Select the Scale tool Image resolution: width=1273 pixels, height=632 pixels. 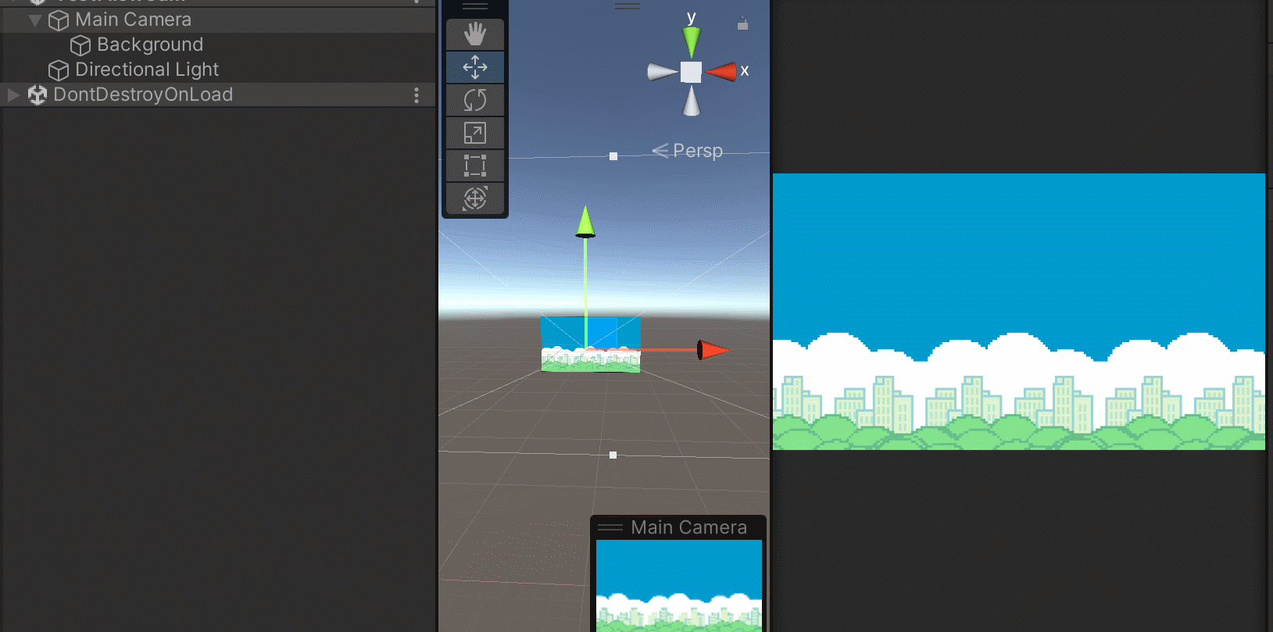475,133
